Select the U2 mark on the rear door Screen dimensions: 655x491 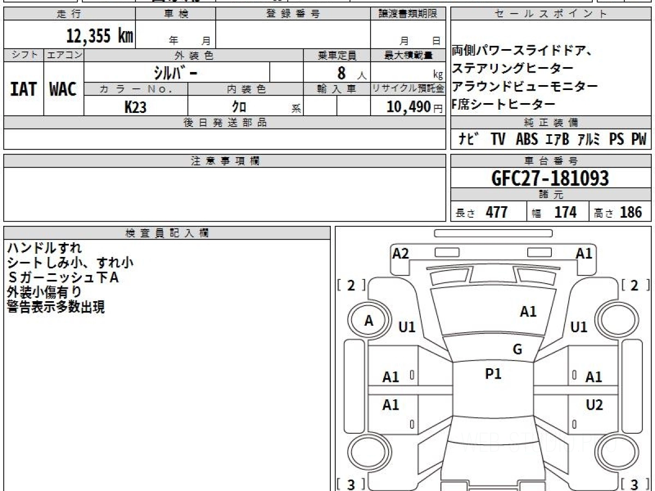[594, 405]
